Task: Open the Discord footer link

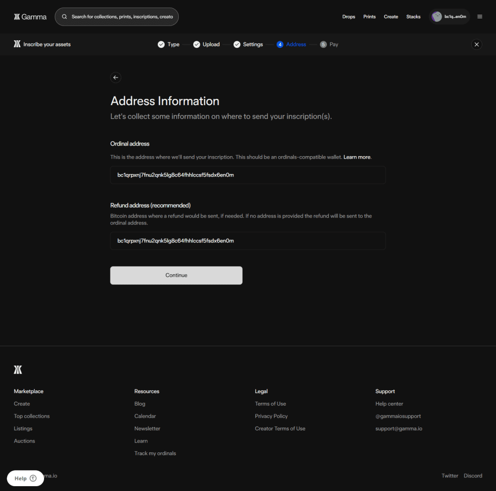Action: [x=473, y=476]
